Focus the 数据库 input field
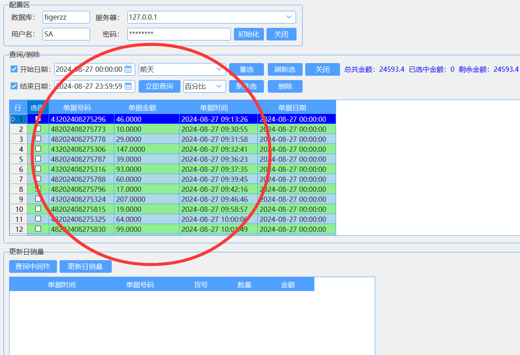The image size is (520, 355). (x=66, y=17)
